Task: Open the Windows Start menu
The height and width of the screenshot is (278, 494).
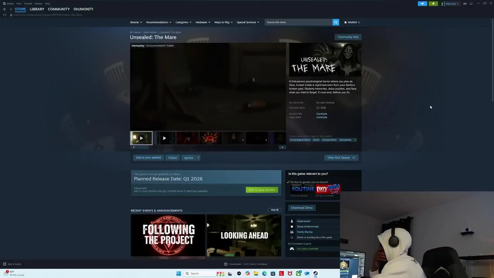Action: 178,273
